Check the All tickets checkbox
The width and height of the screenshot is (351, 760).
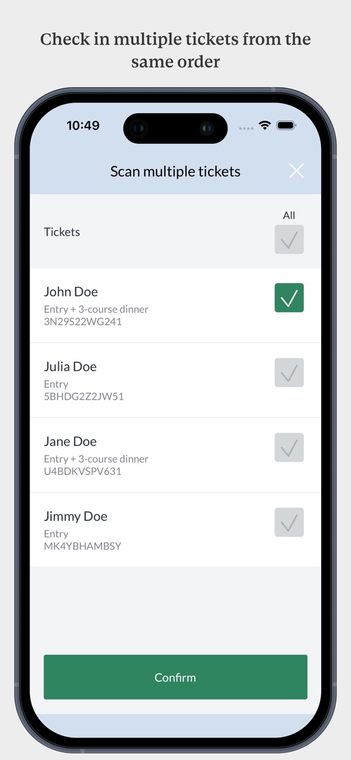pos(289,239)
